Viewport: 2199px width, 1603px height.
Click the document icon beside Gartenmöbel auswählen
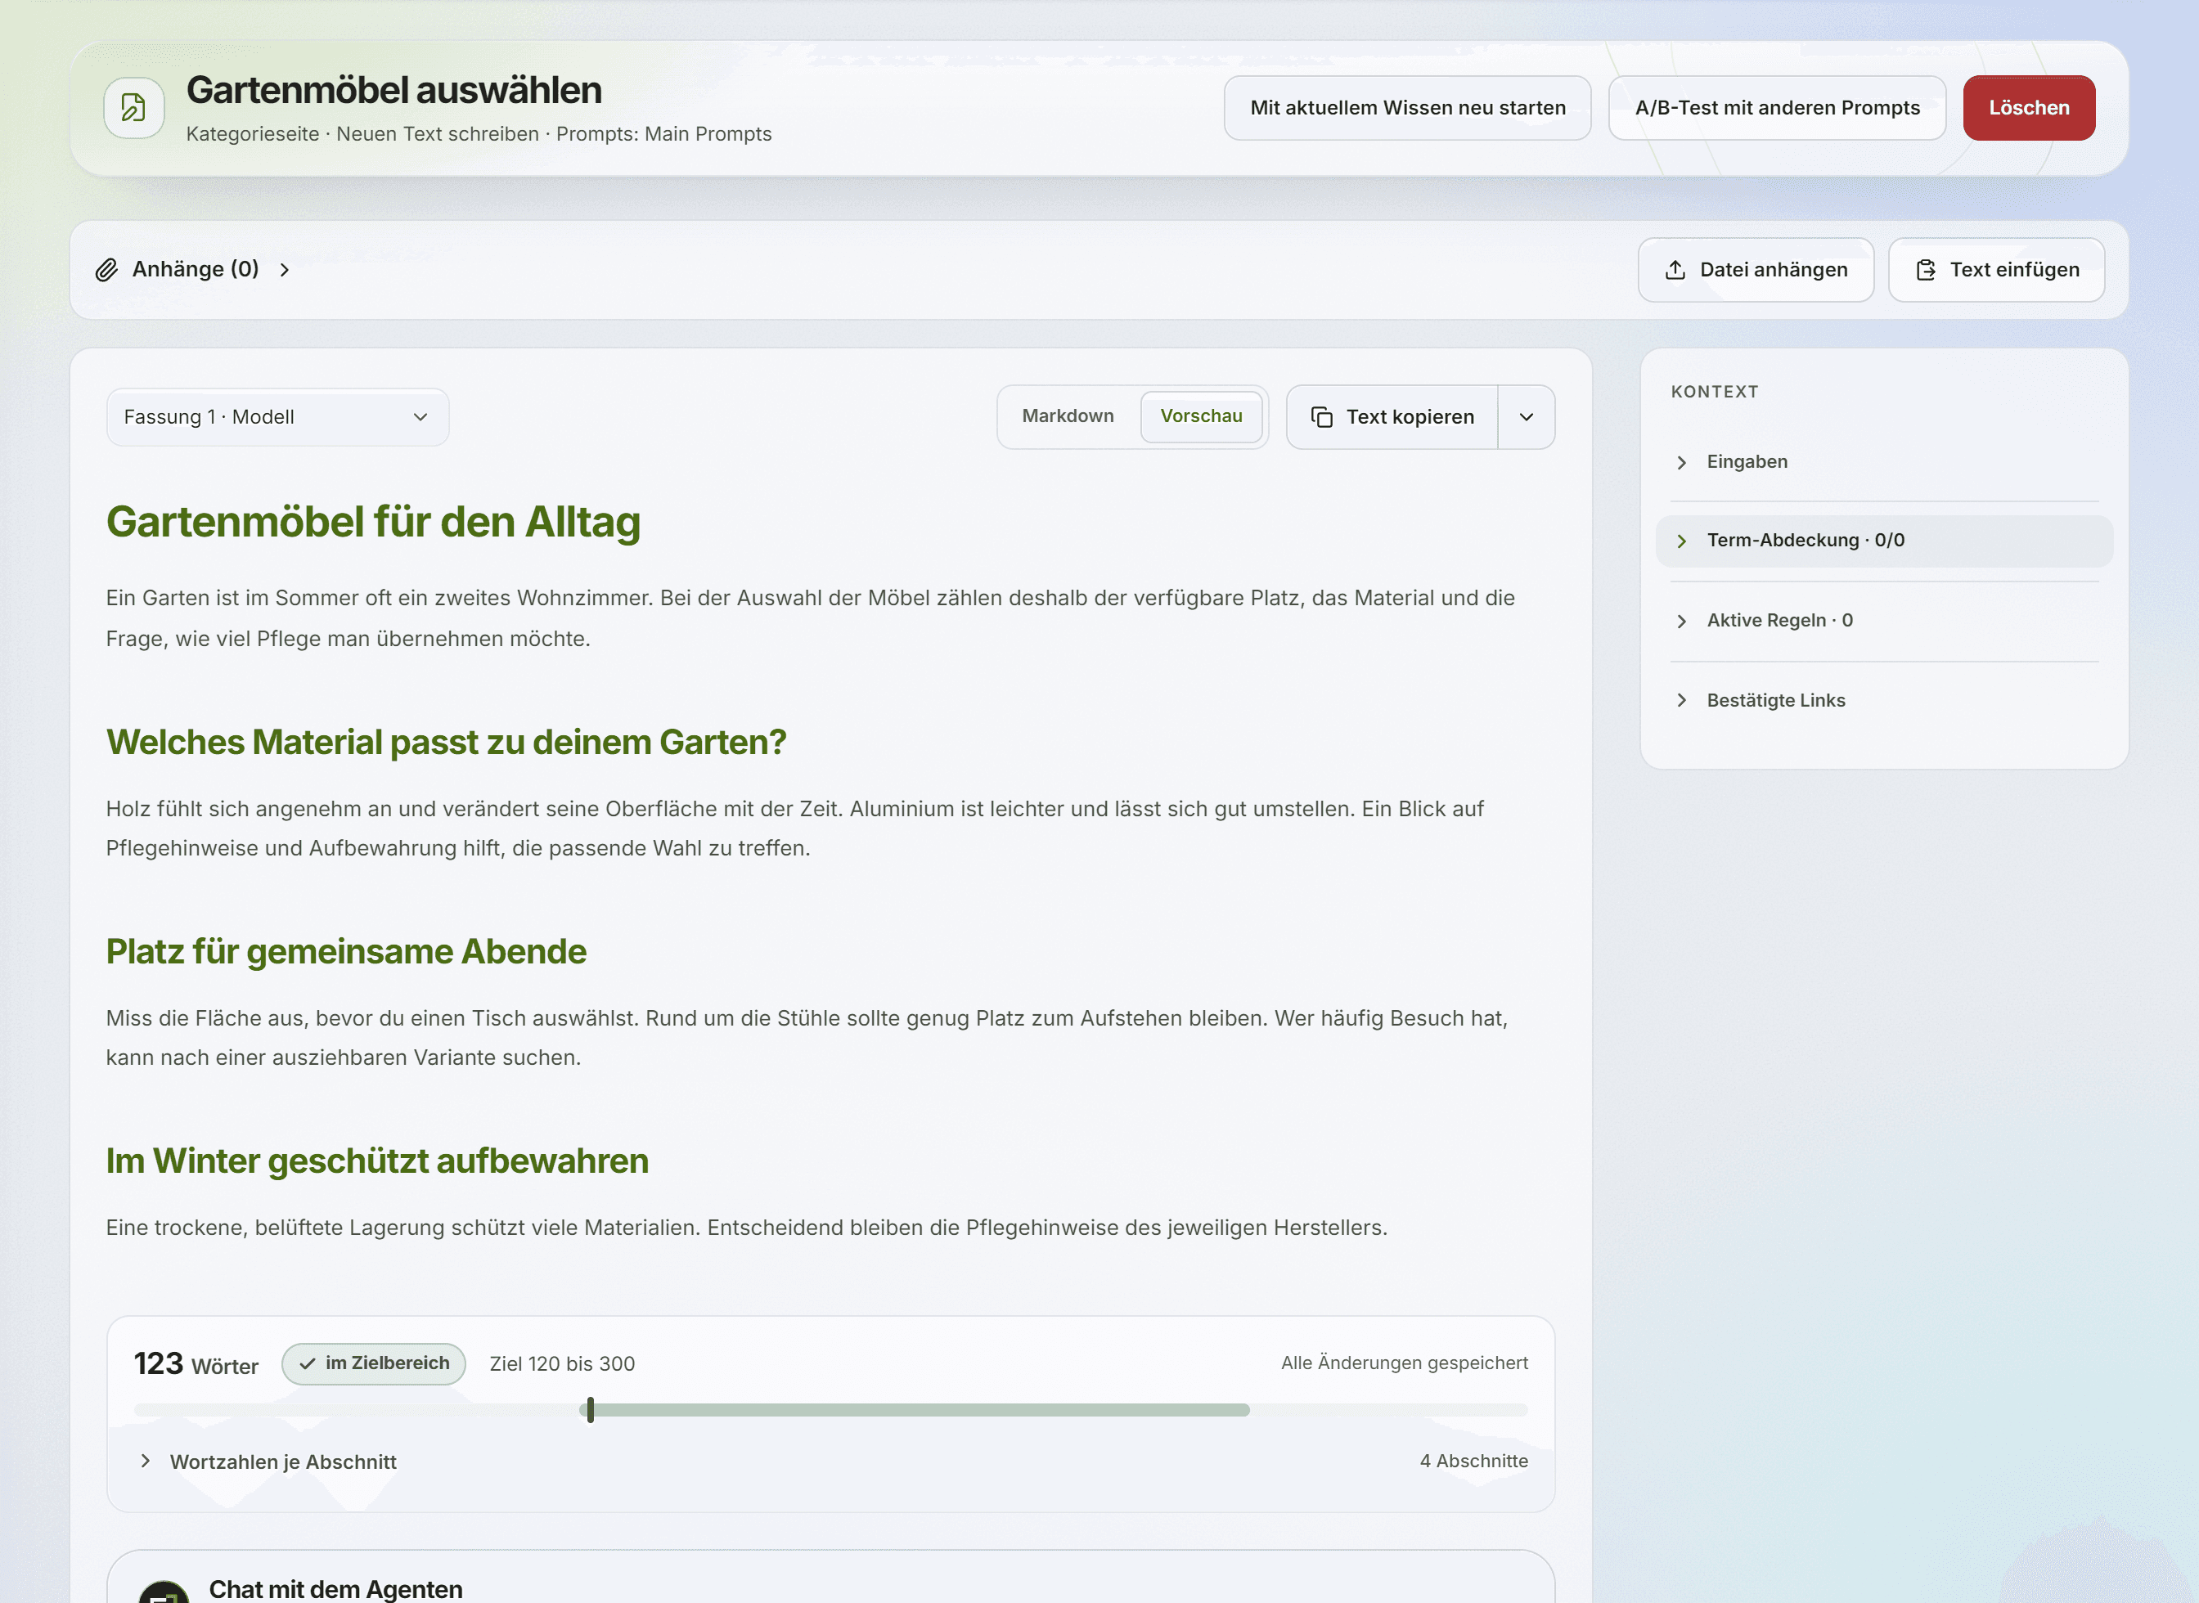[x=134, y=108]
